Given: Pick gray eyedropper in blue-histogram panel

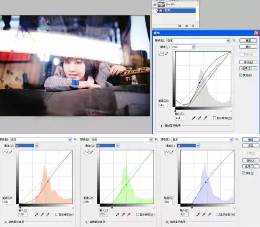Looking at the screenshot, I should tap(204, 214).
